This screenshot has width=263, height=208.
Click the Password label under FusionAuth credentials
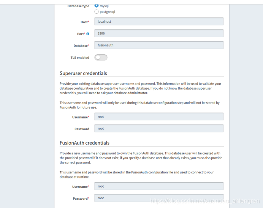[80, 199]
